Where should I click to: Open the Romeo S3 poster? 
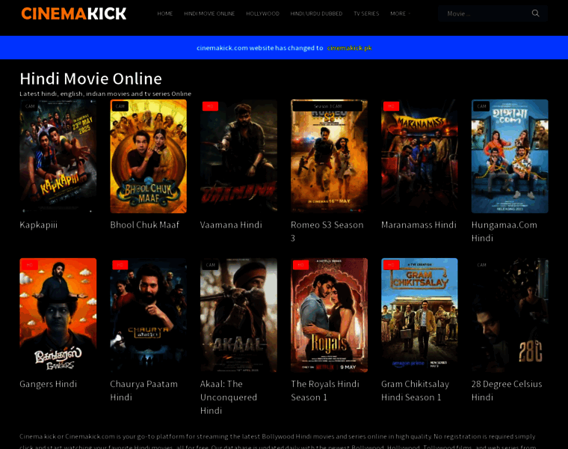(330, 156)
